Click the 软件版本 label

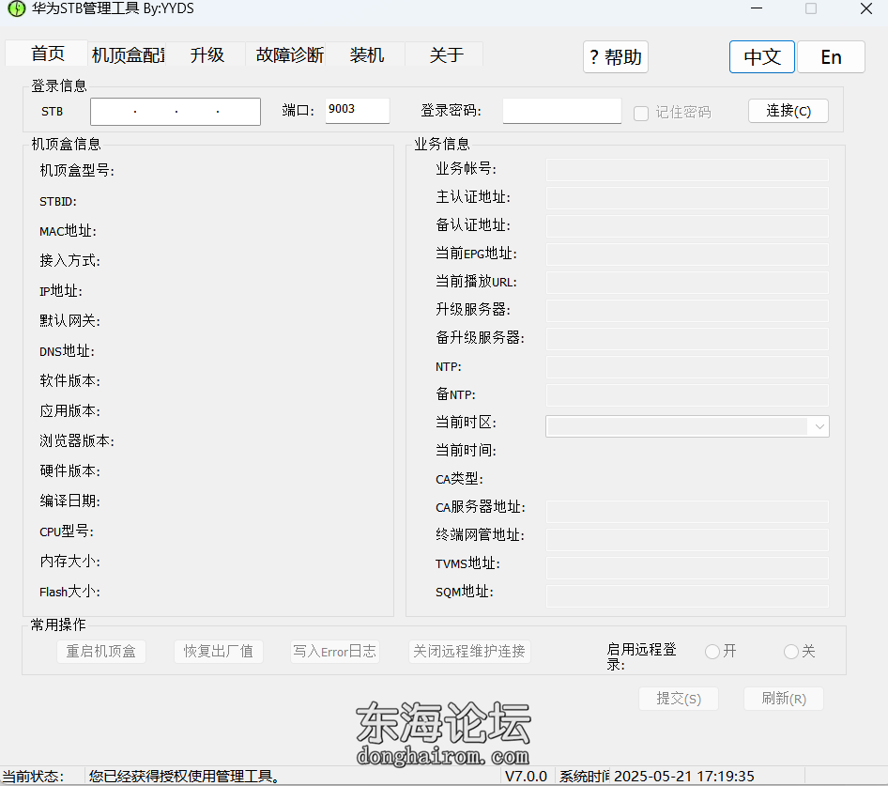(69, 381)
